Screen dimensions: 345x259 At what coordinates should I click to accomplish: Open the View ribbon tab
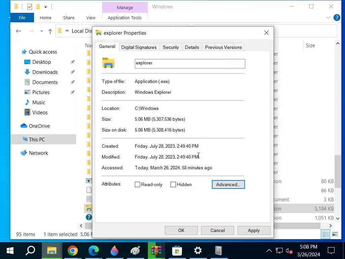pyautogui.click(x=91, y=18)
